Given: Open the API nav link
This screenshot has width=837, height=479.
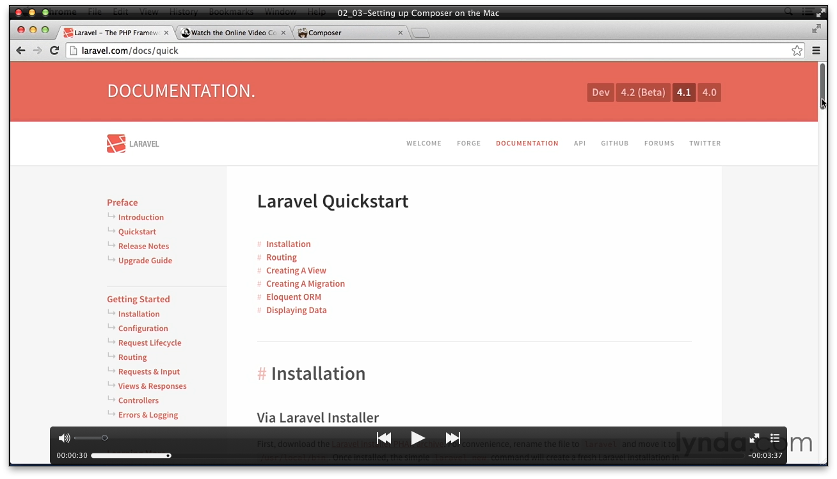Looking at the screenshot, I should pos(580,143).
